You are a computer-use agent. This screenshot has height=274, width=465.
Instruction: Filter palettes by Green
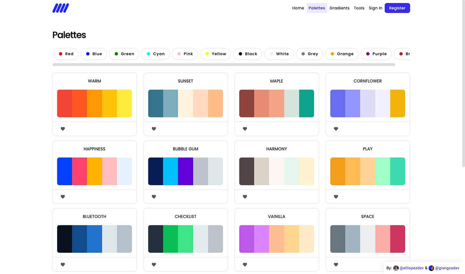click(124, 54)
